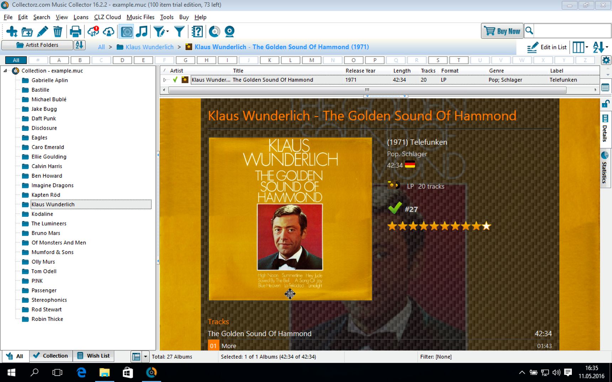Open the A-Z sort order dropdown
This screenshot has height=382, width=612.
[600, 47]
